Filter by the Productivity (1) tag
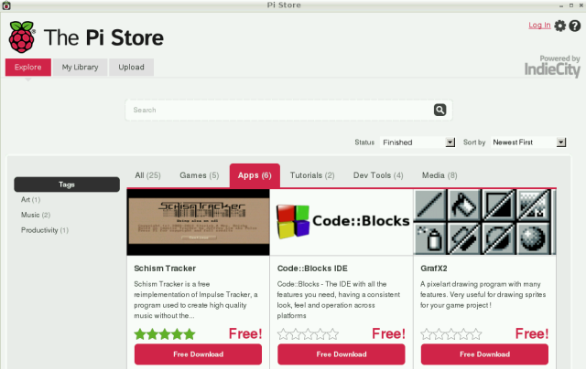The height and width of the screenshot is (369, 586). pyautogui.click(x=45, y=230)
